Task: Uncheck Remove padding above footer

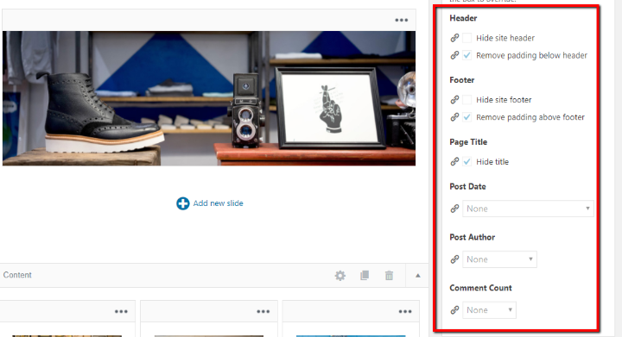Action: pos(467,117)
